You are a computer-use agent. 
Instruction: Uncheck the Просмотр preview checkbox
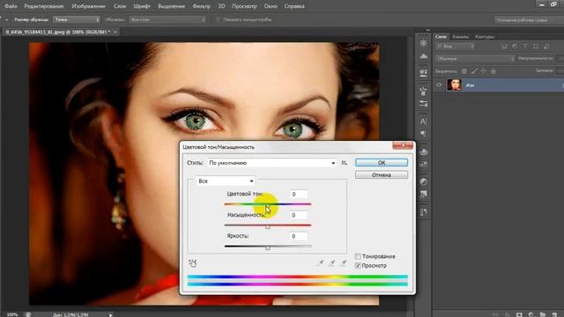358,266
